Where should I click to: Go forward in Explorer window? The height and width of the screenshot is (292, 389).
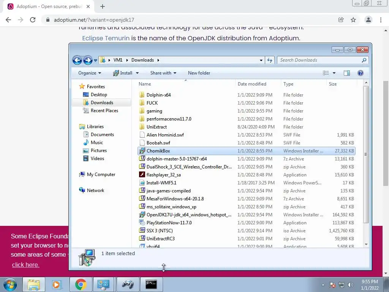tap(88, 60)
